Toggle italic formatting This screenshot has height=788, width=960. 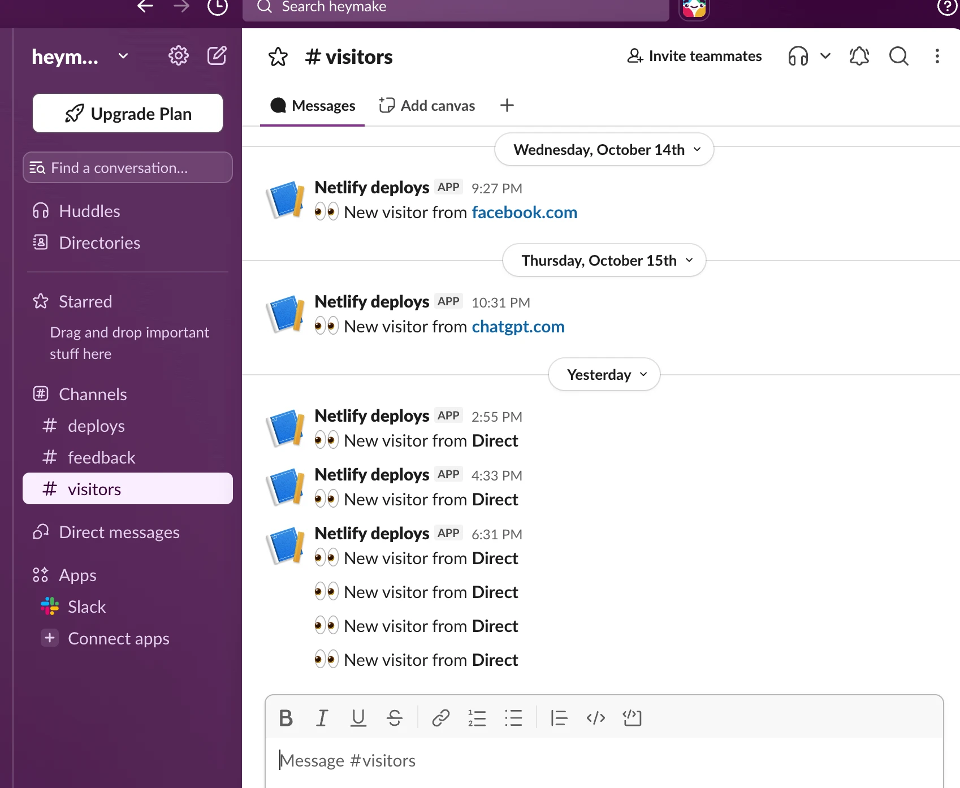pos(322,718)
